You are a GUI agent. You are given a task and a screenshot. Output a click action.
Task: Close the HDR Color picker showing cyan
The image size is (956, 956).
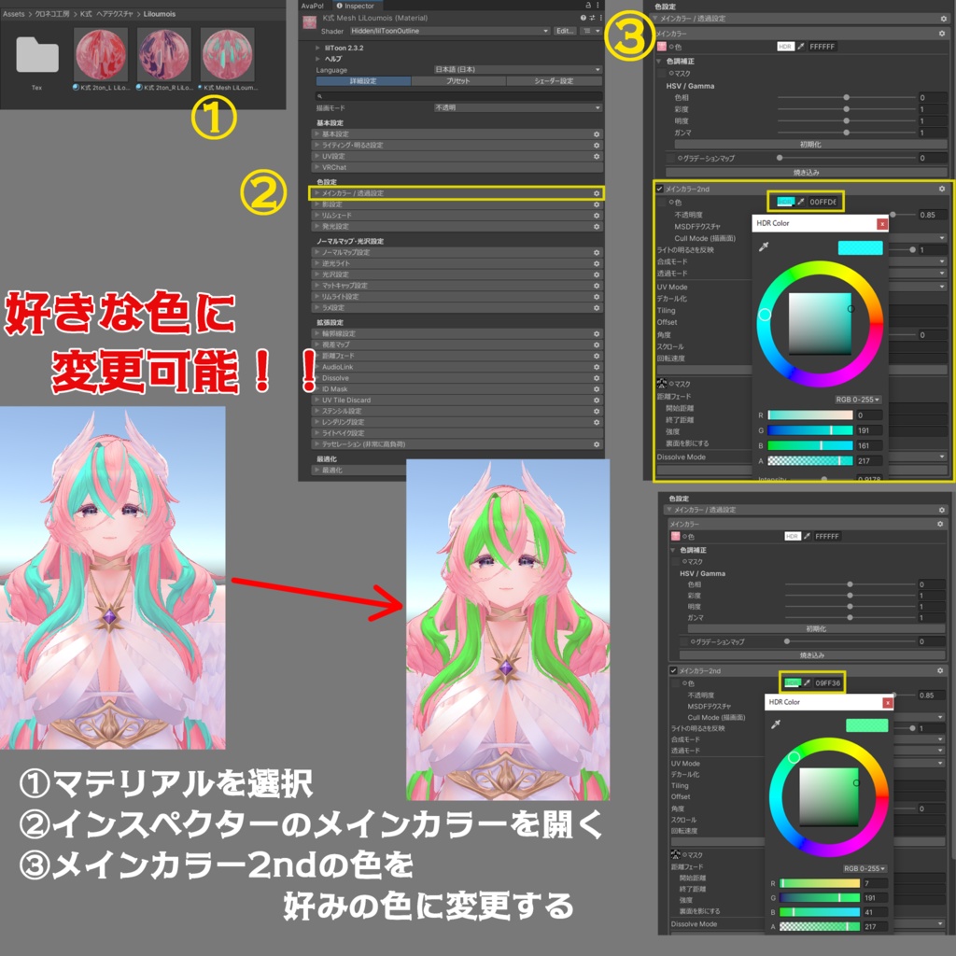pyautogui.click(x=881, y=224)
